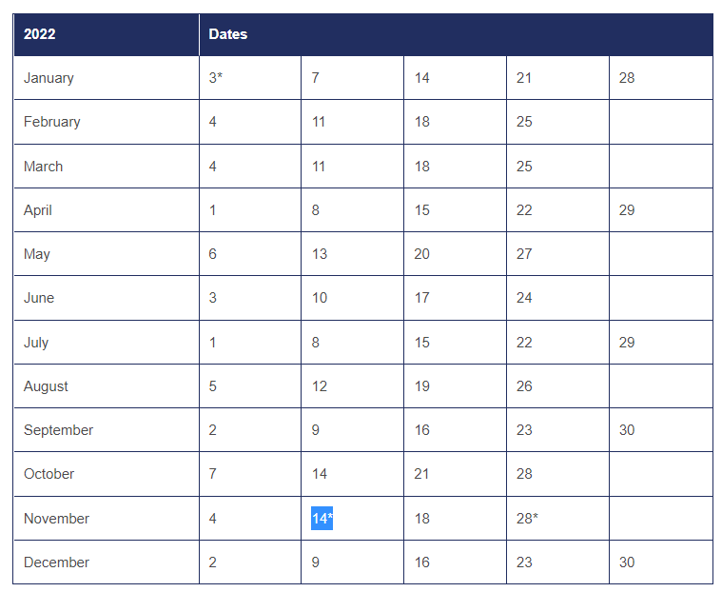The height and width of the screenshot is (592, 722).
Task: Select date 29 in the July row
Action: [x=627, y=343]
